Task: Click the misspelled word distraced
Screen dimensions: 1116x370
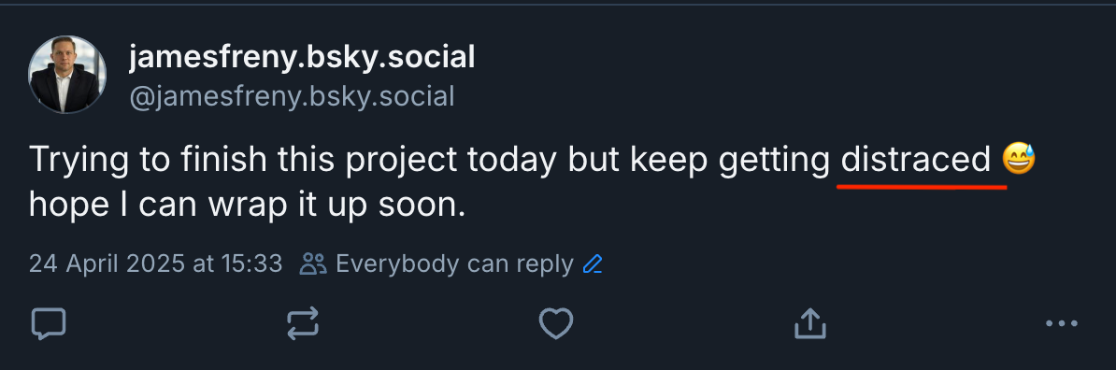Action: (x=916, y=160)
